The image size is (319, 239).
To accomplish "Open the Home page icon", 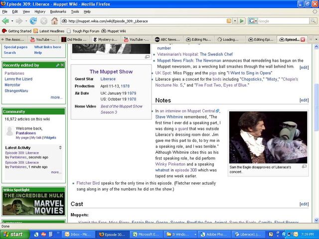I will pyautogui.click(x=54, y=21).
